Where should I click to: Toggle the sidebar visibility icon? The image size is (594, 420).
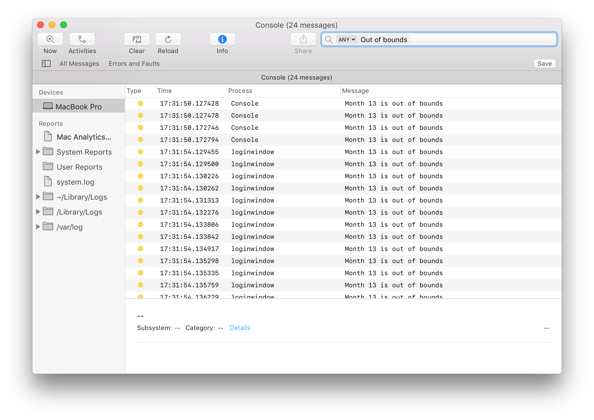coord(46,63)
